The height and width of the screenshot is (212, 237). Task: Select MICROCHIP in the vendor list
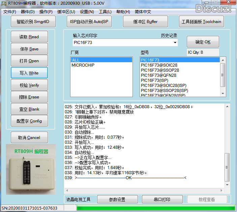pyautogui.click(x=101, y=65)
